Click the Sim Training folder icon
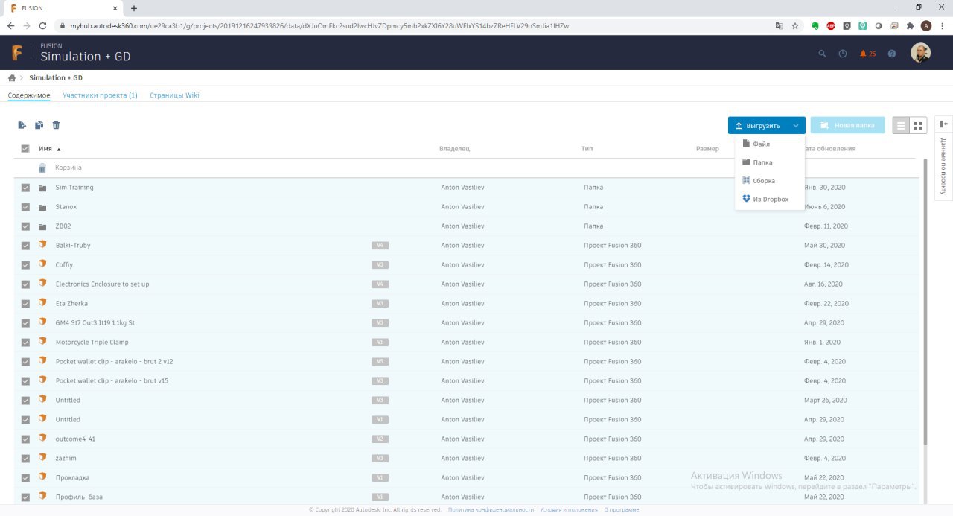The height and width of the screenshot is (516, 953). [x=42, y=188]
